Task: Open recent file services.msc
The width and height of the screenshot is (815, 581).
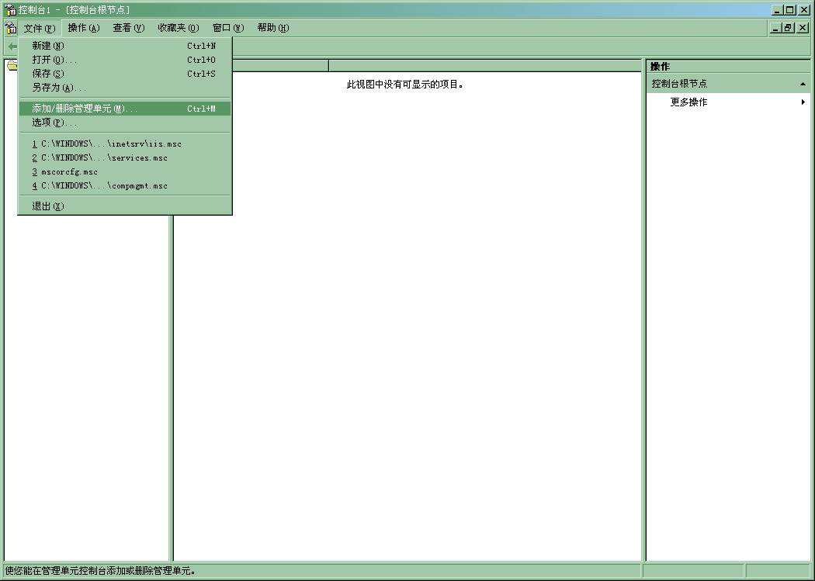Action: (125, 157)
